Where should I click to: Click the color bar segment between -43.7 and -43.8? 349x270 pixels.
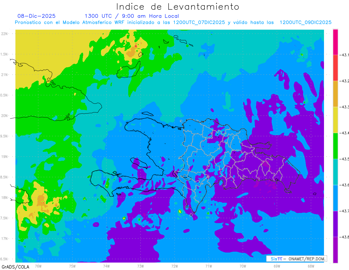335,224
